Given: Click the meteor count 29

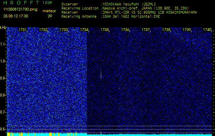Looking at the screenshot, I should click(50, 16).
